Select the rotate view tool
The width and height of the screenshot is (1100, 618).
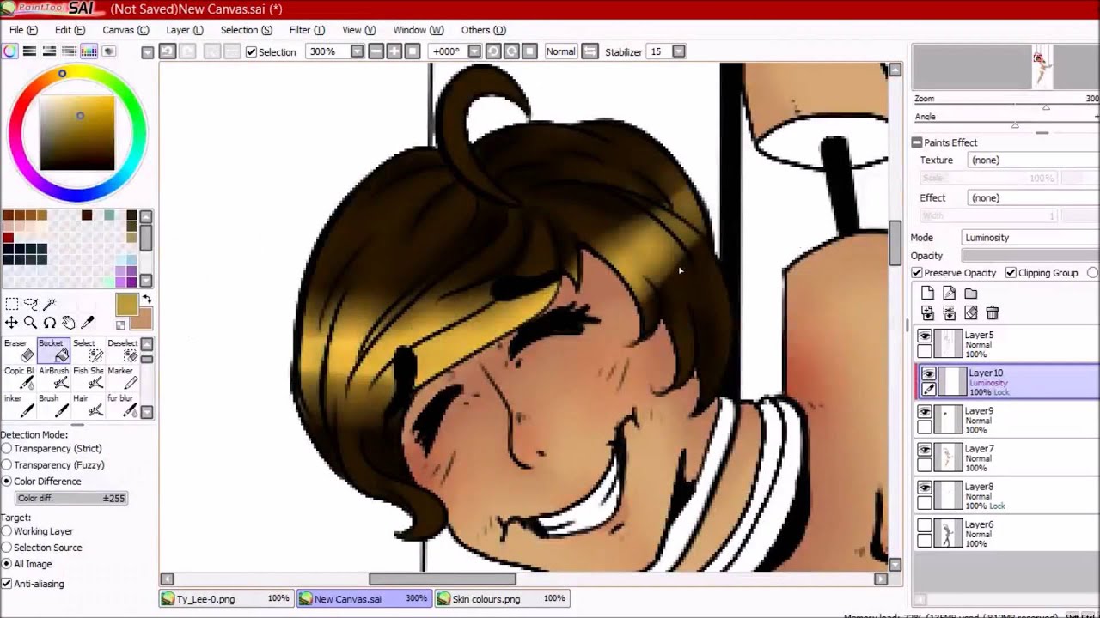[49, 323]
